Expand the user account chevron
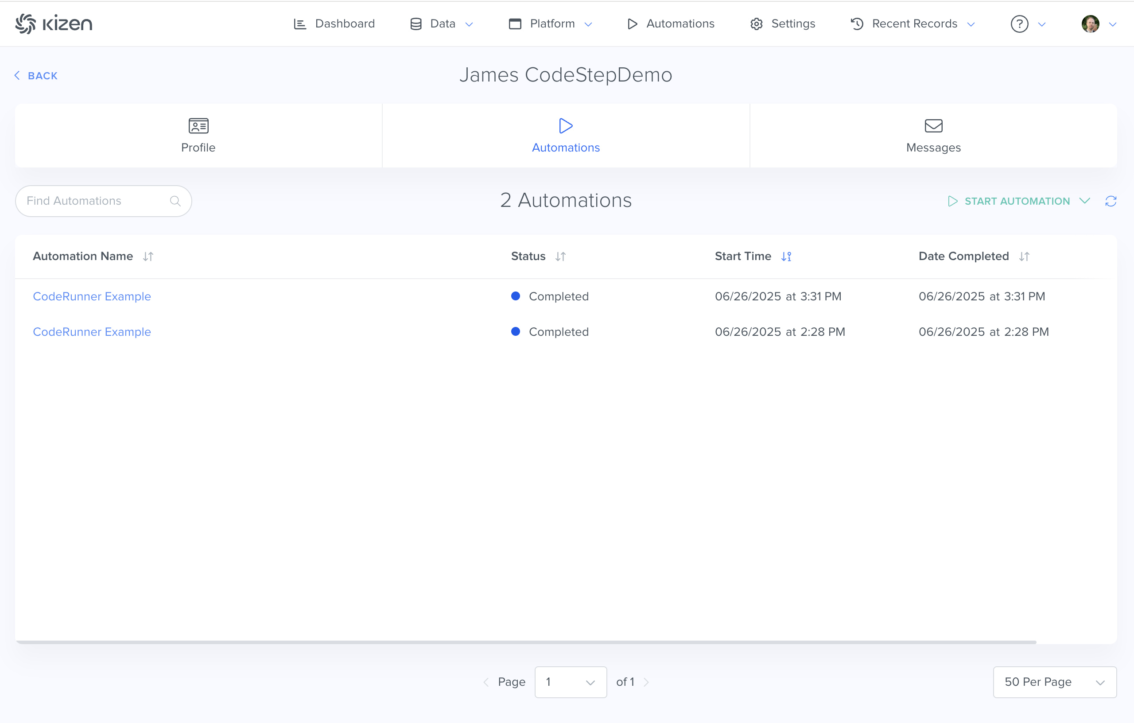The image size is (1134, 723). point(1112,24)
